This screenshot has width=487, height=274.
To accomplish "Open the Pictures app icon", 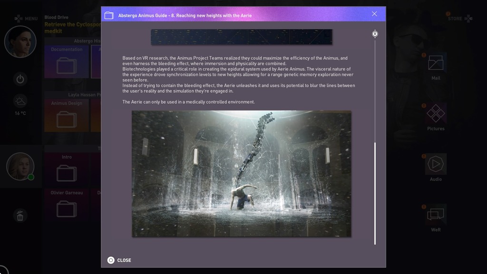I will (x=436, y=114).
